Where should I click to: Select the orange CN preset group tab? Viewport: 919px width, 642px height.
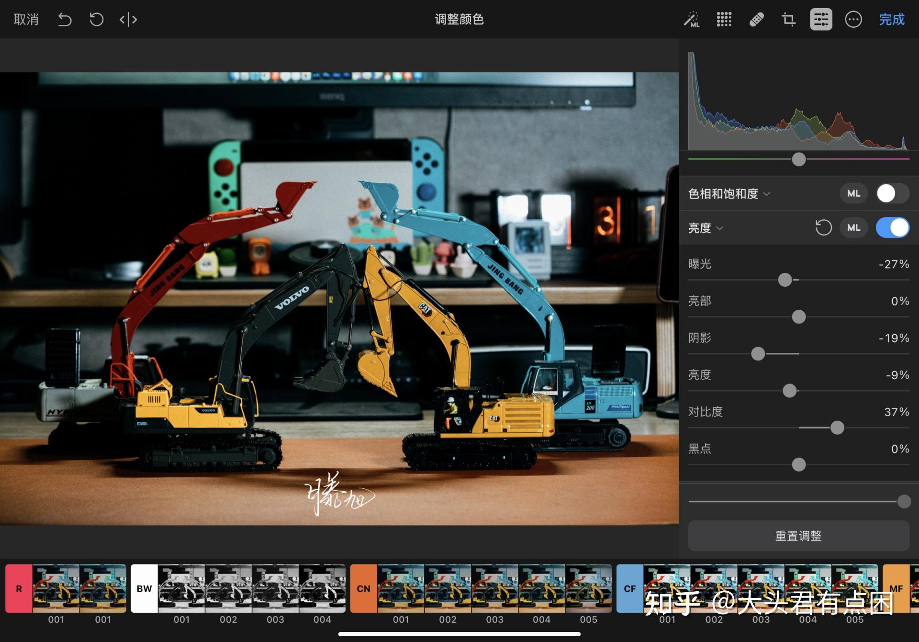(x=364, y=588)
